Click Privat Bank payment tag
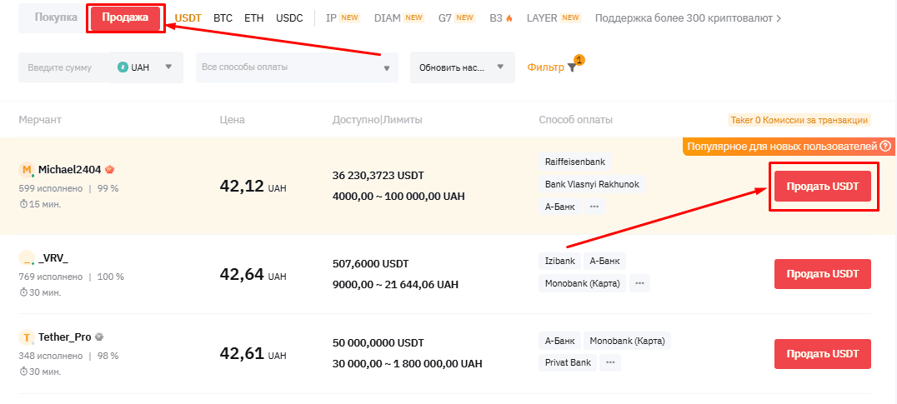Screen dimensions: 897x404 568,362
